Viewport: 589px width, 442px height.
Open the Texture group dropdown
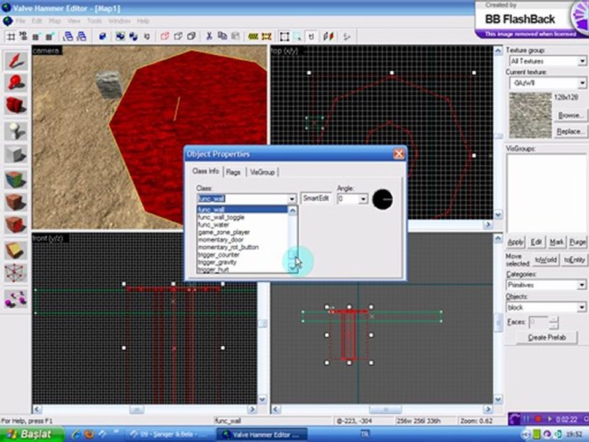coord(582,61)
